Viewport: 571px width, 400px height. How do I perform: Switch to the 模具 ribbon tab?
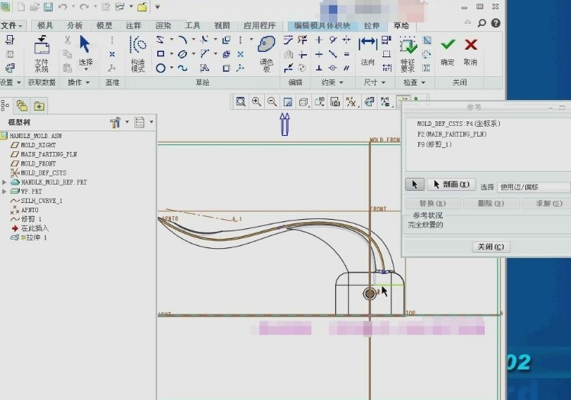(45, 25)
